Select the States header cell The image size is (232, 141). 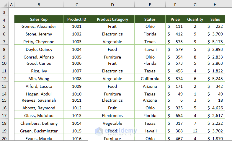[150, 19]
